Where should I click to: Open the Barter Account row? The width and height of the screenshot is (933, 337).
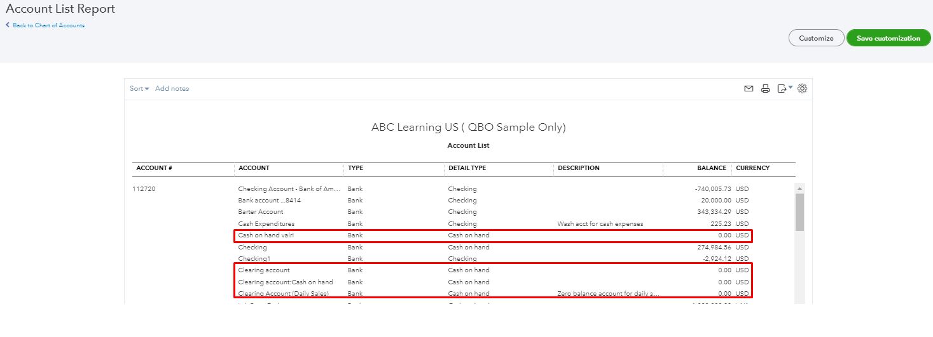261,212
